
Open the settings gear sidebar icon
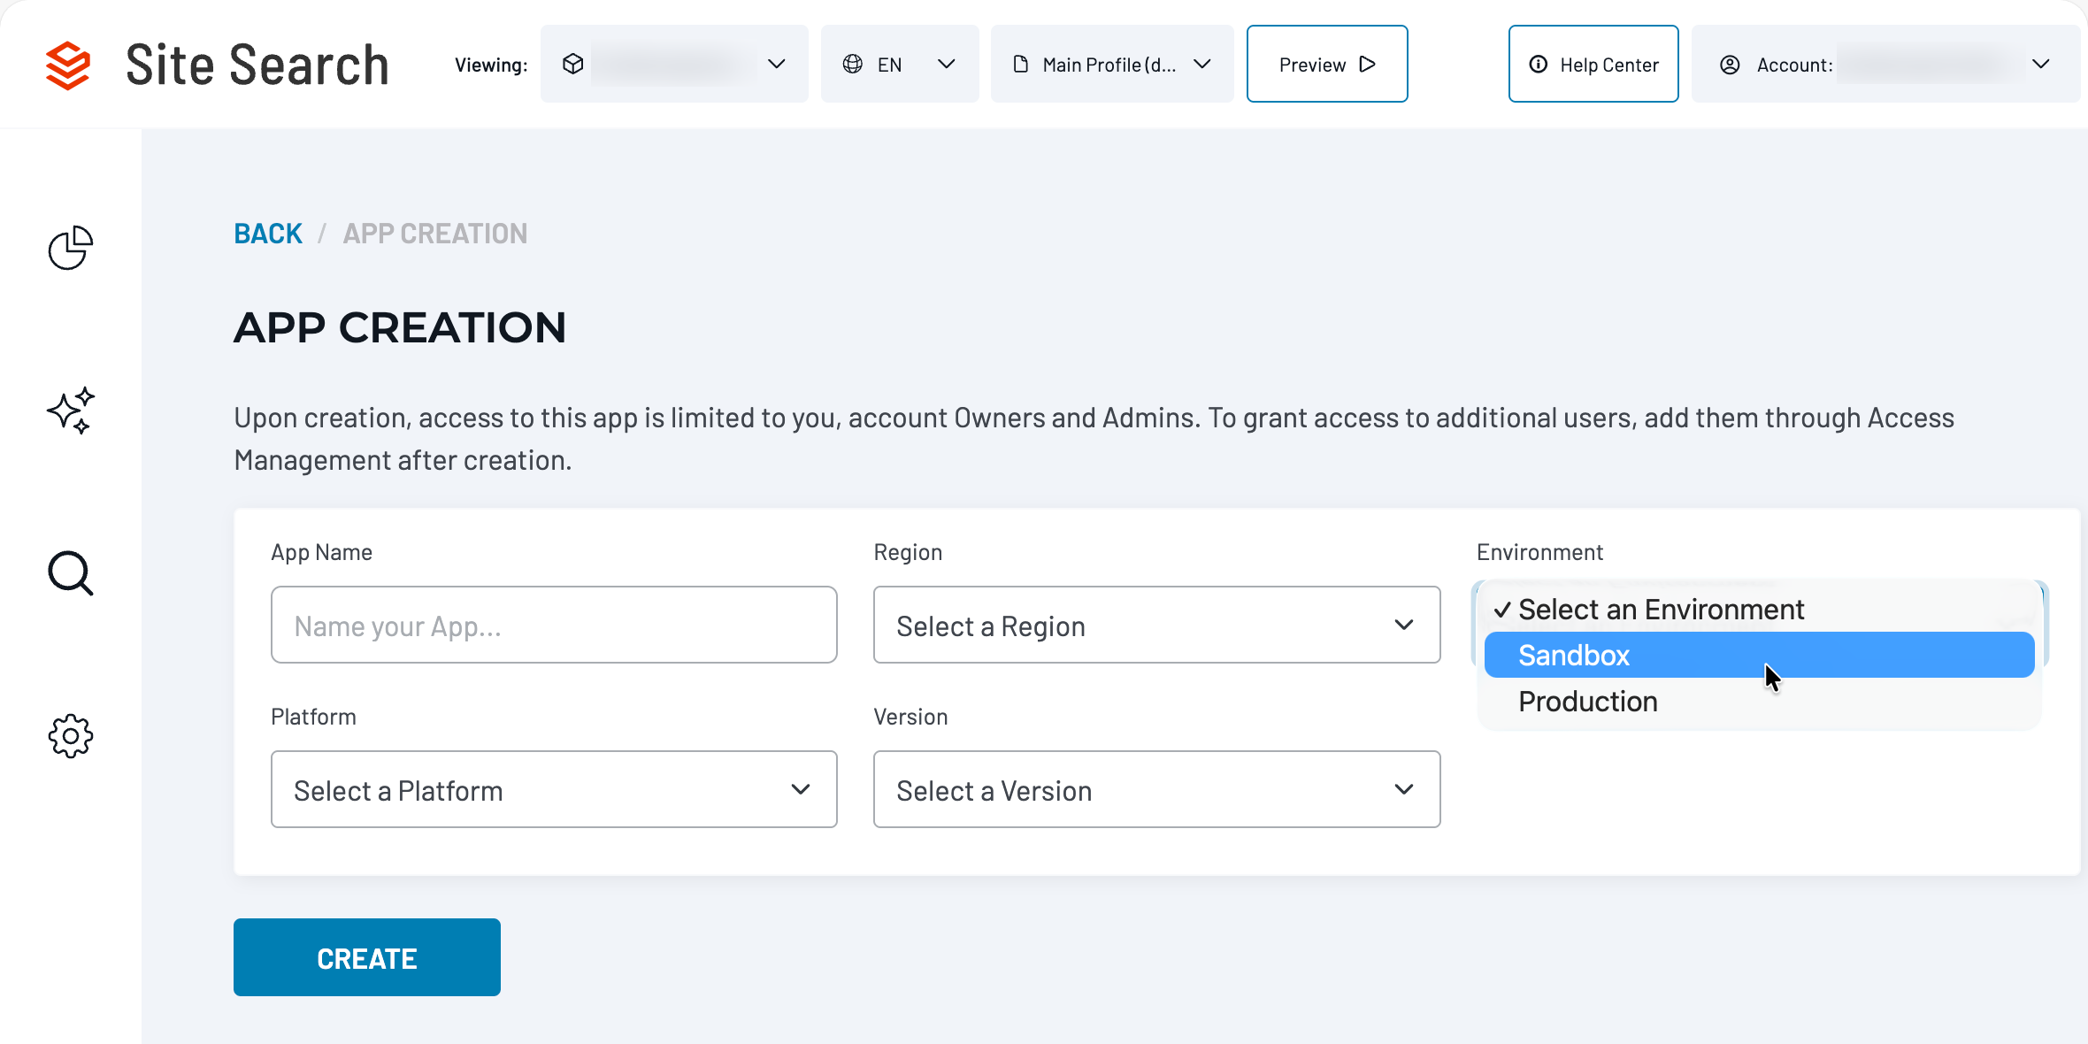[x=71, y=736]
